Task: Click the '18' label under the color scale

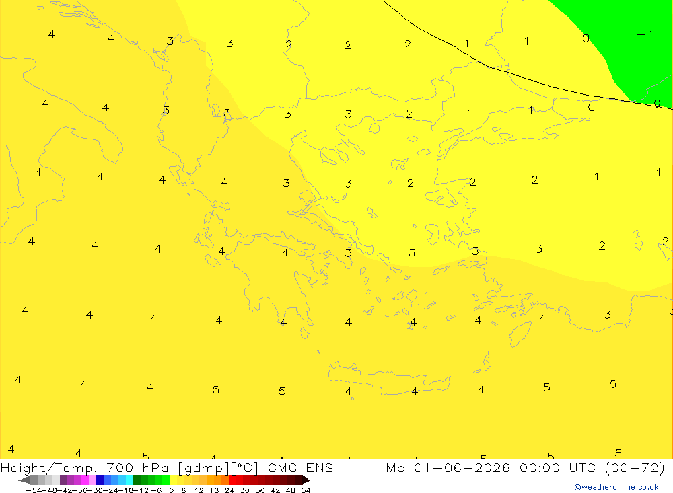Action: 214,490
